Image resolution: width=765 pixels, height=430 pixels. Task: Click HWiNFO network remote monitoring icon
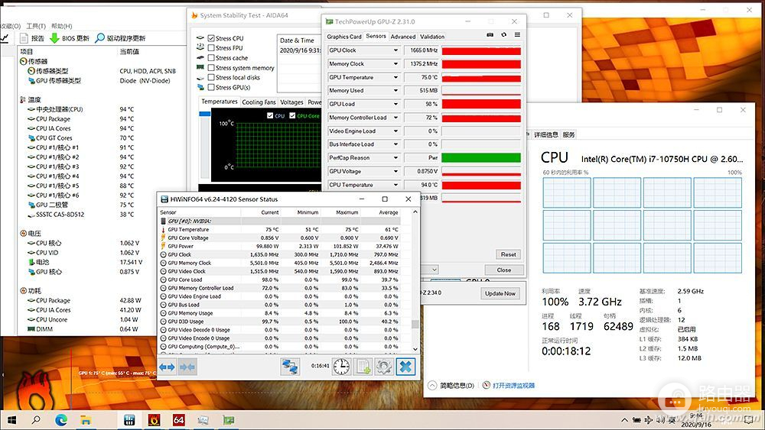click(290, 366)
